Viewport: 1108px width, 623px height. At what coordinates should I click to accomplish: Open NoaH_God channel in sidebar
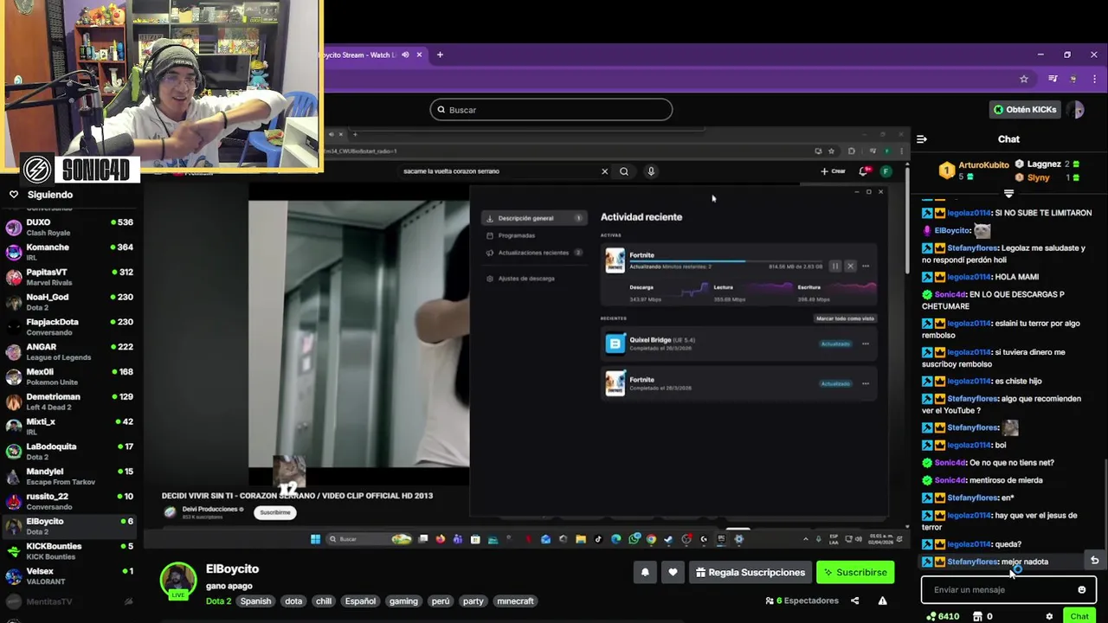coord(68,302)
